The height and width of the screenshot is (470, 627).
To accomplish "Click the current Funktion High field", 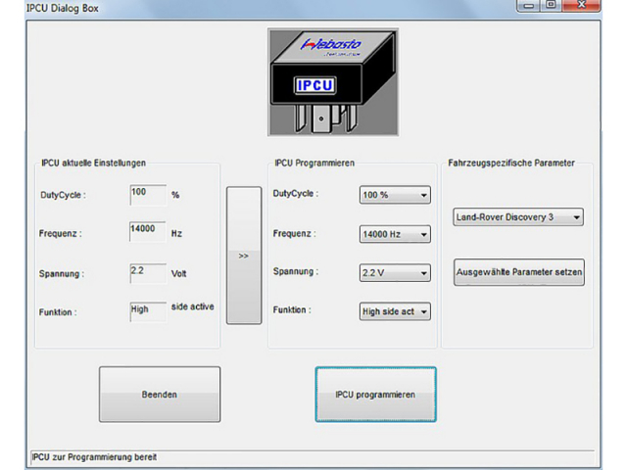I will (x=147, y=309).
